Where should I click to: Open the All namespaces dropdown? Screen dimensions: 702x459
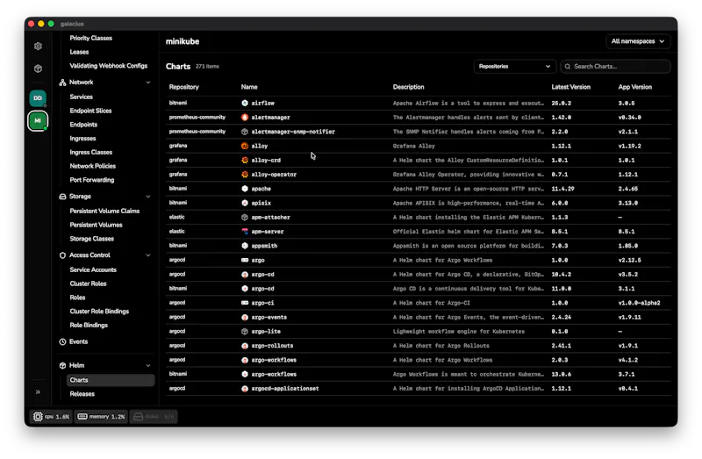[638, 41]
